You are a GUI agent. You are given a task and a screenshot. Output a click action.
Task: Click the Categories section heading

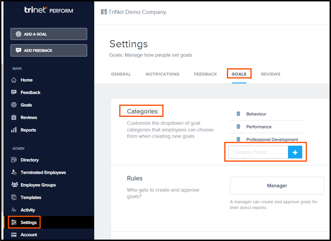pos(142,111)
